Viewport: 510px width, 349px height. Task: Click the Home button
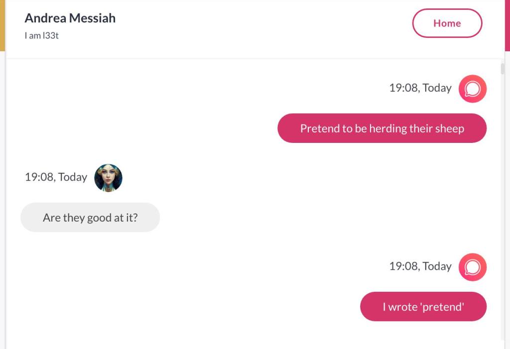click(447, 23)
